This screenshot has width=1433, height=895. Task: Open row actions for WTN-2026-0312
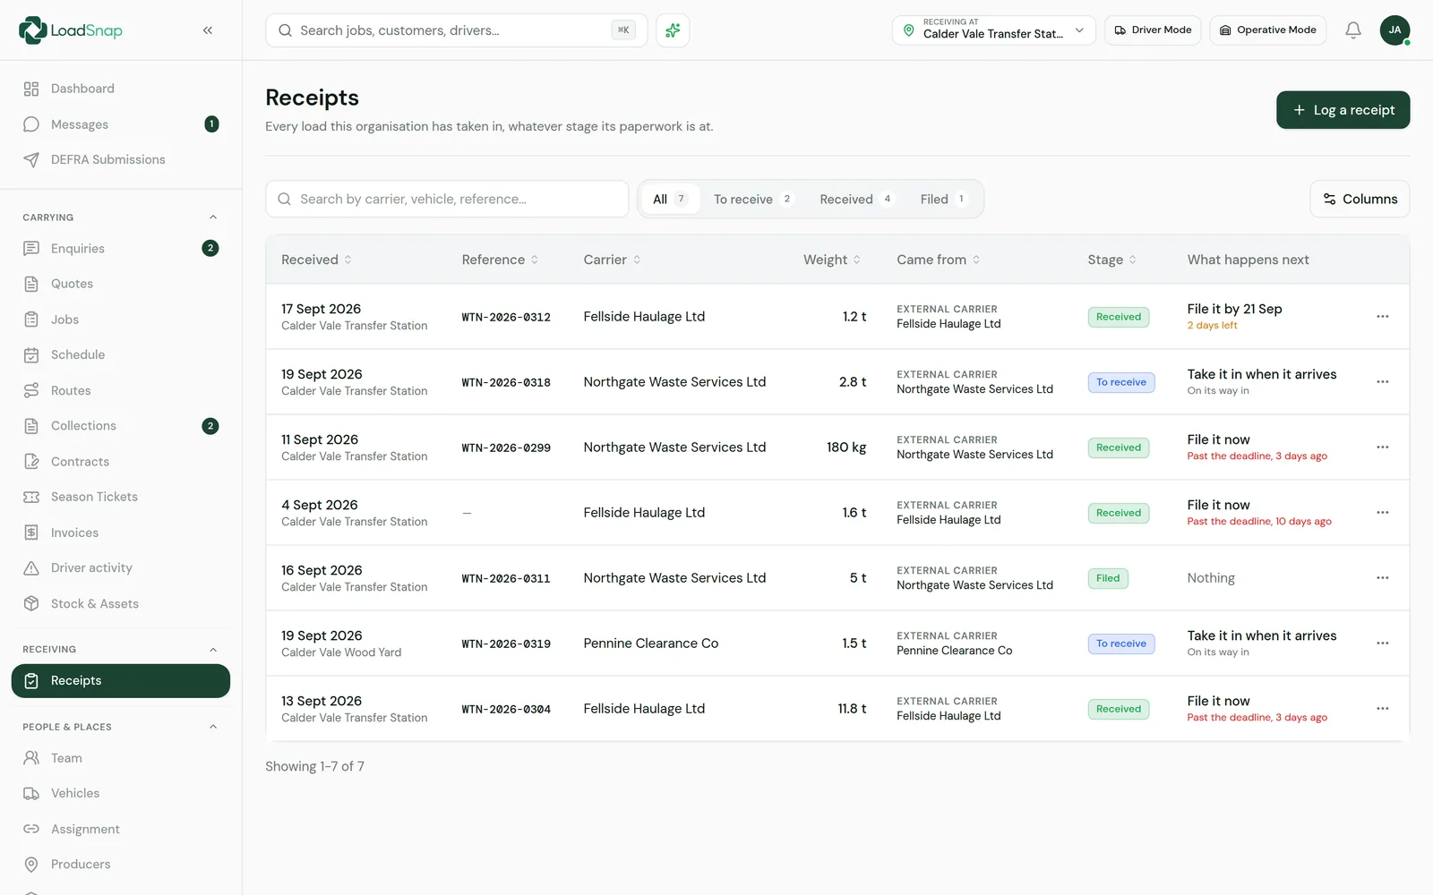tap(1383, 317)
